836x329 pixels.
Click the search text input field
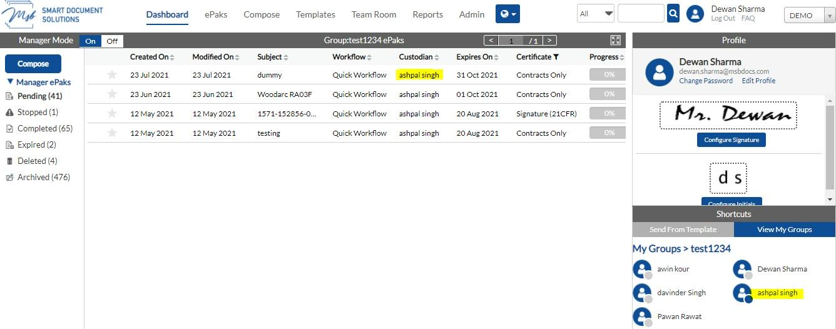[641, 13]
